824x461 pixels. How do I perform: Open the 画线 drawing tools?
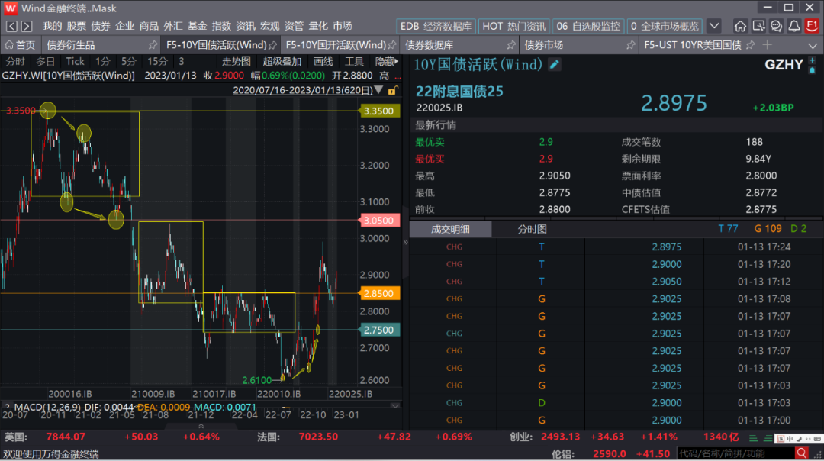(323, 62)
